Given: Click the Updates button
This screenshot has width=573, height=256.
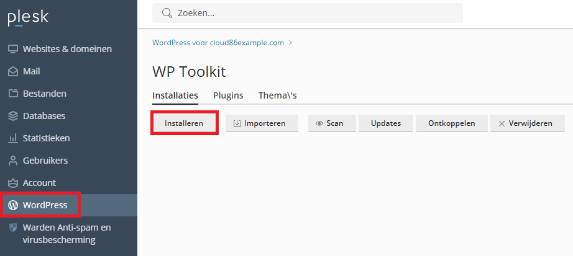Looking at the screenshot, I should (386, 123).
